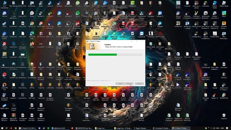
Task: Open taskbar search magnifier
Action: (6, 128)
